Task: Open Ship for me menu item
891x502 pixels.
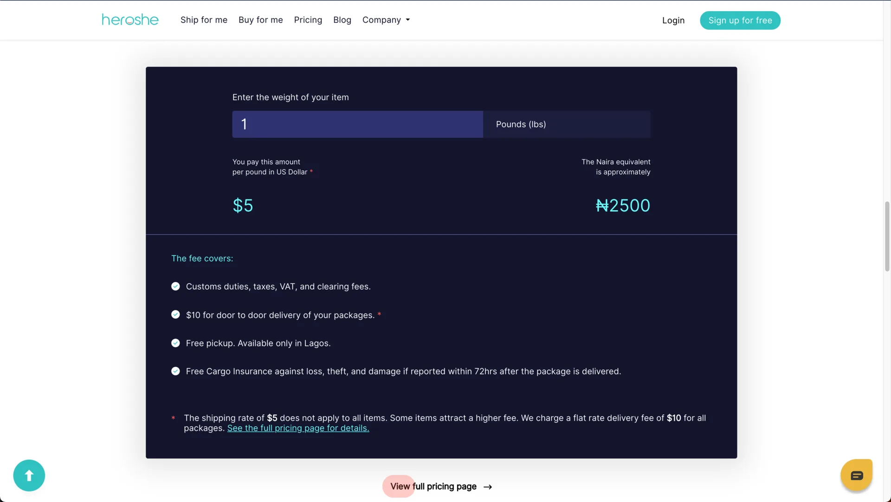Action: [x=204, y=20]
